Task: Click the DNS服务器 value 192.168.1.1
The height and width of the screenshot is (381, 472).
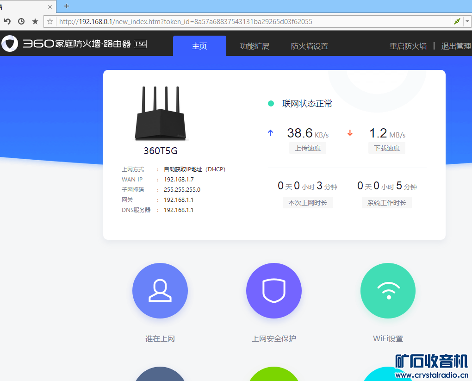Action: (x=179, y=210)
